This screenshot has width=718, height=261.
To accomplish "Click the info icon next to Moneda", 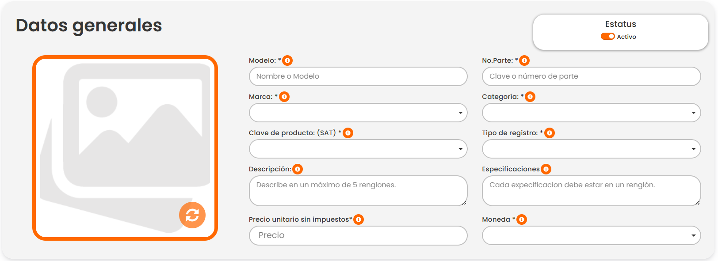I will point(522,219).
